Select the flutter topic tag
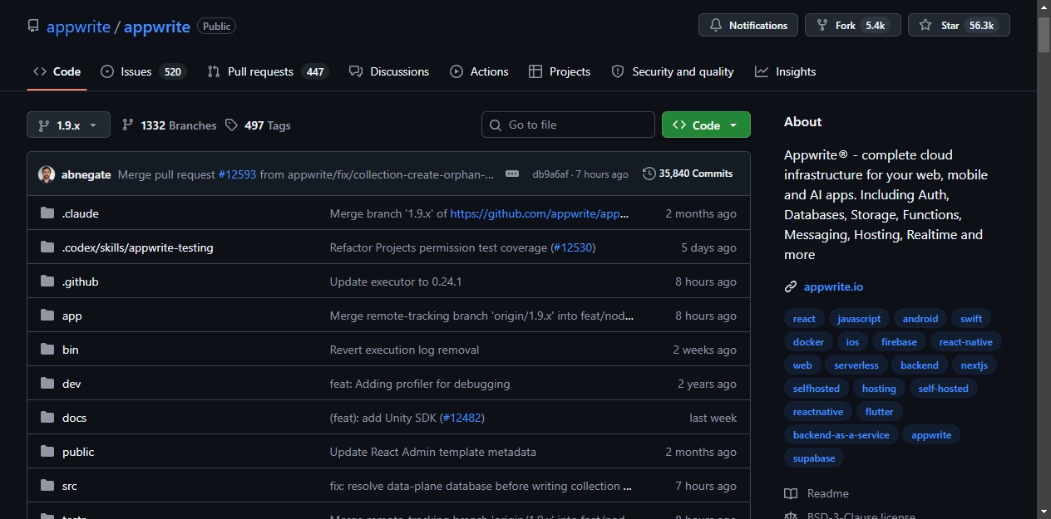The image size is (1051, 519). (879, 412)
